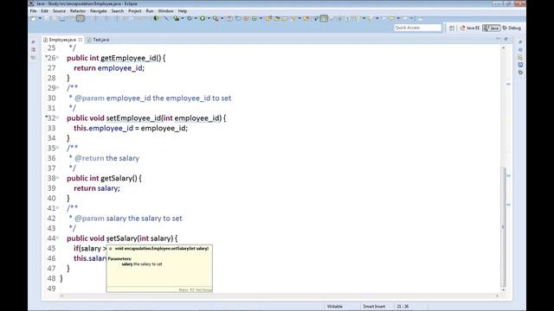Open the Help menu
This screenshot has height=311, width=554.
point(183,11)
